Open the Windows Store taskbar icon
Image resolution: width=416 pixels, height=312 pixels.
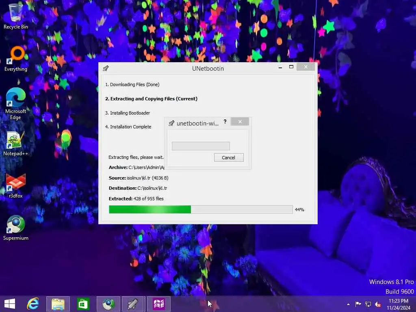(x=83, y=304)
